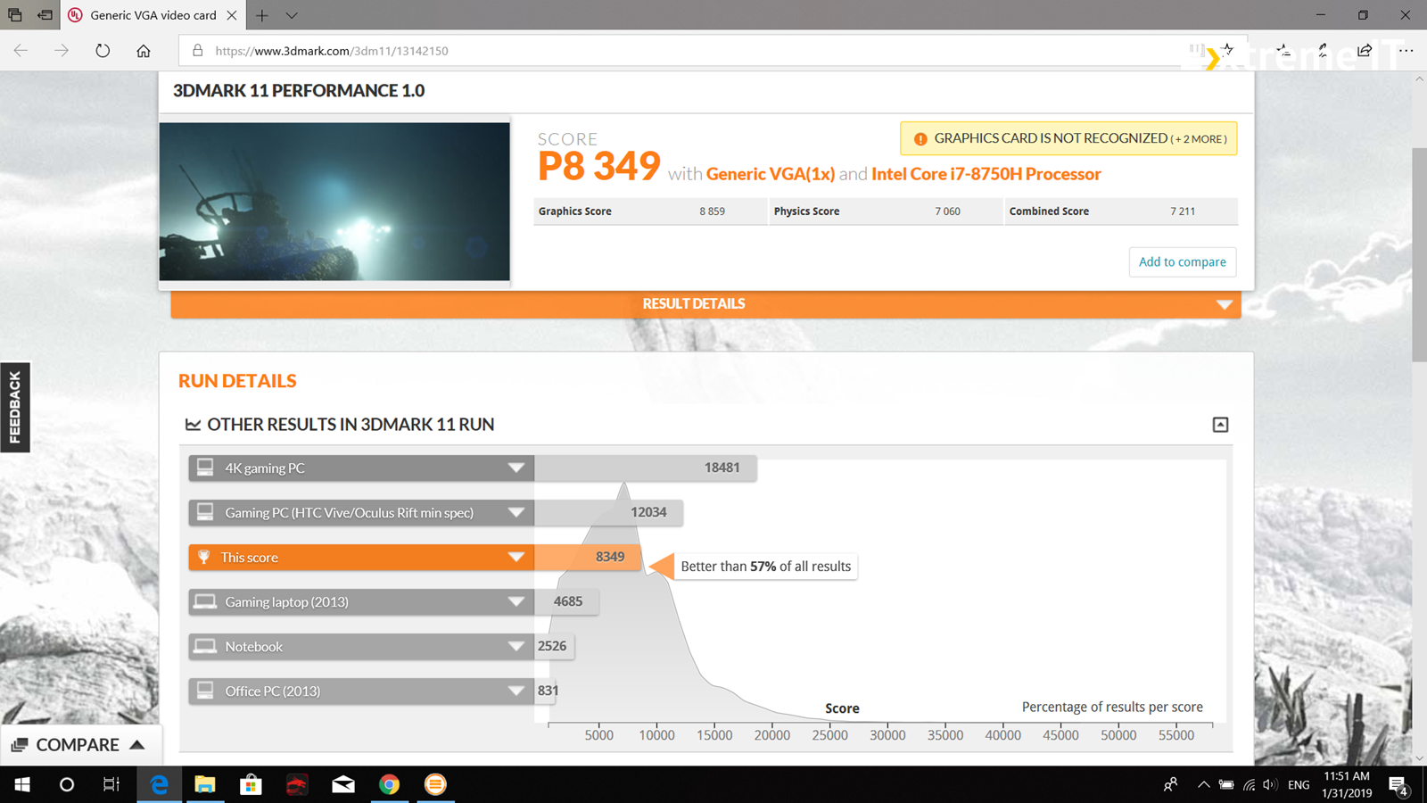The height and width of the screenshot is (803, 1427).
Task: Open a new browser tab
Action: pos(261,15)
